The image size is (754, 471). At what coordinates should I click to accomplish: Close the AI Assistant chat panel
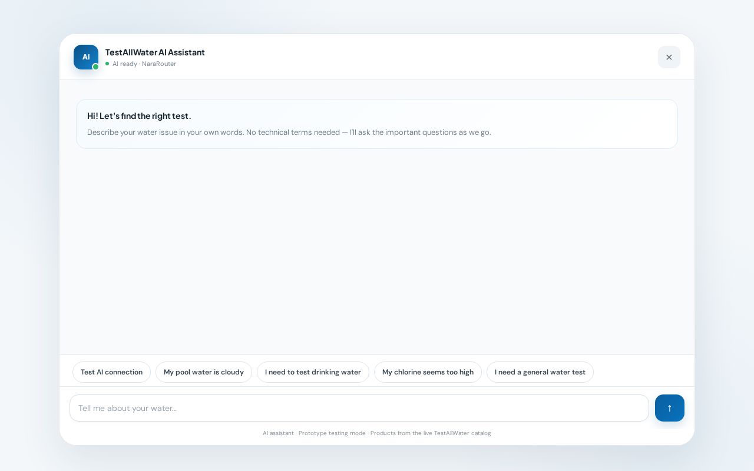point(669,57)
